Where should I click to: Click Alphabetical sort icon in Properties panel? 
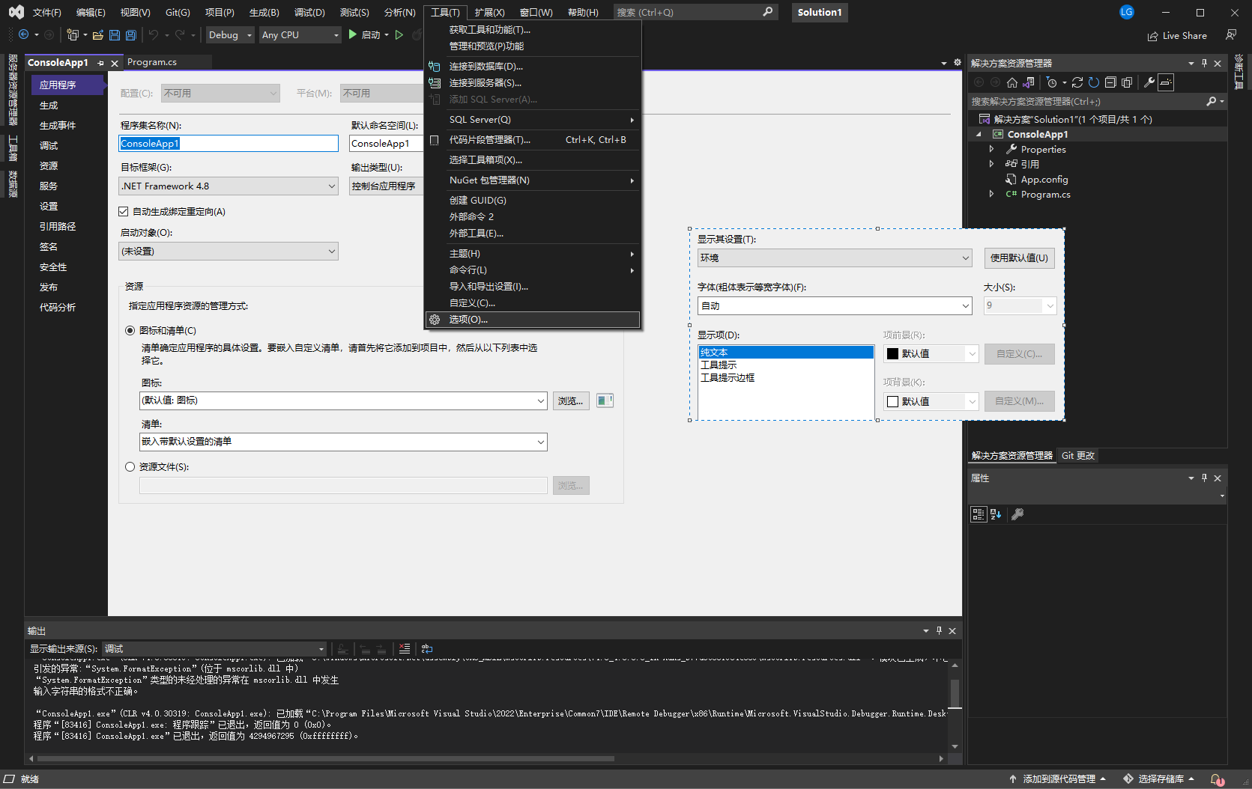click(996, 514)
